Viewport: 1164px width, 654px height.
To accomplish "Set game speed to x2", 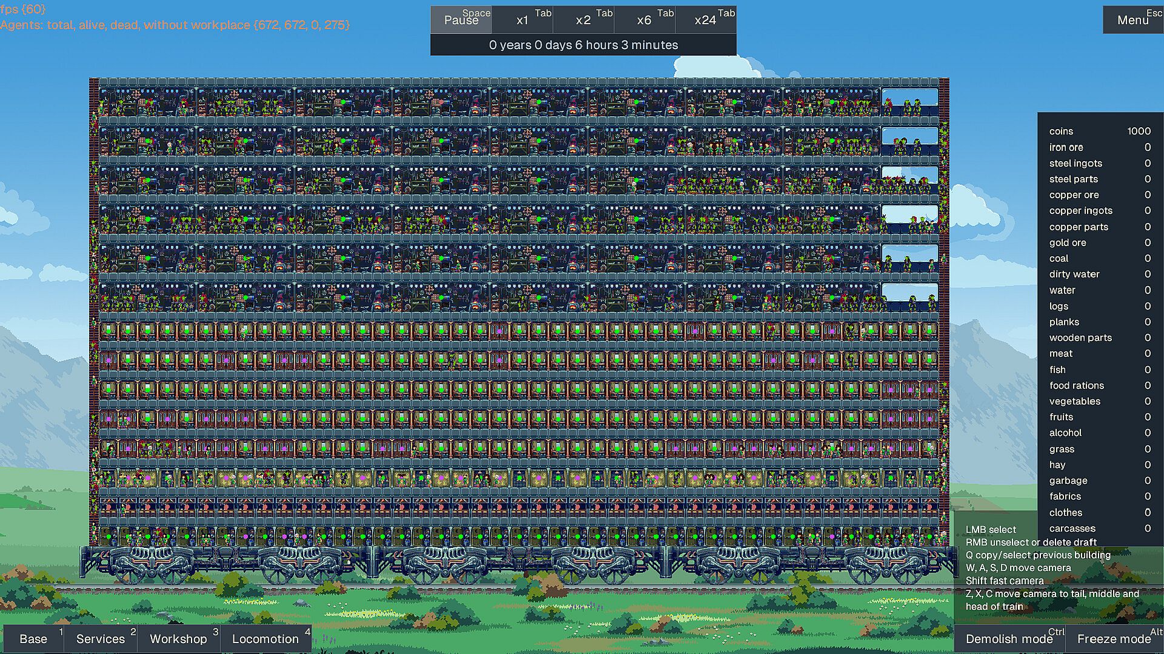I will (x=584, y=20).
